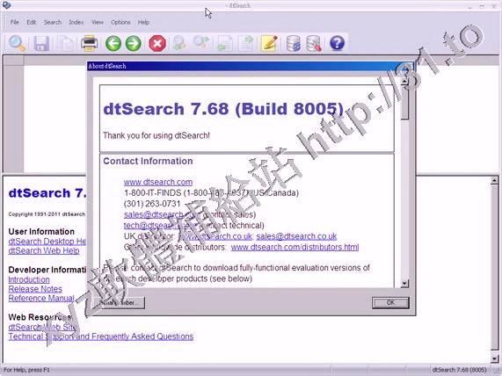Open the notepad with pencil icon
Image resolution: width=502 pixels, height=376 pixels.
[x=269, y=43]
